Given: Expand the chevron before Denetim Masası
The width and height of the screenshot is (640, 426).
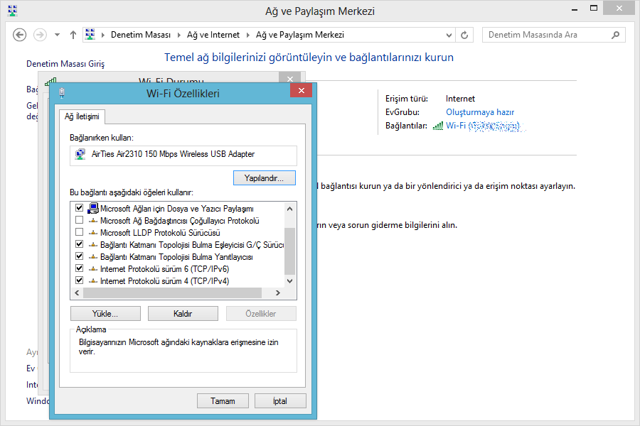Looking at the screenshot, I should [103, 35].
